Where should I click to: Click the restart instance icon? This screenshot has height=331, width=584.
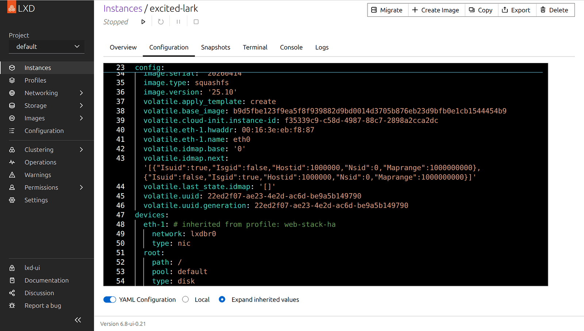point(161,22)
